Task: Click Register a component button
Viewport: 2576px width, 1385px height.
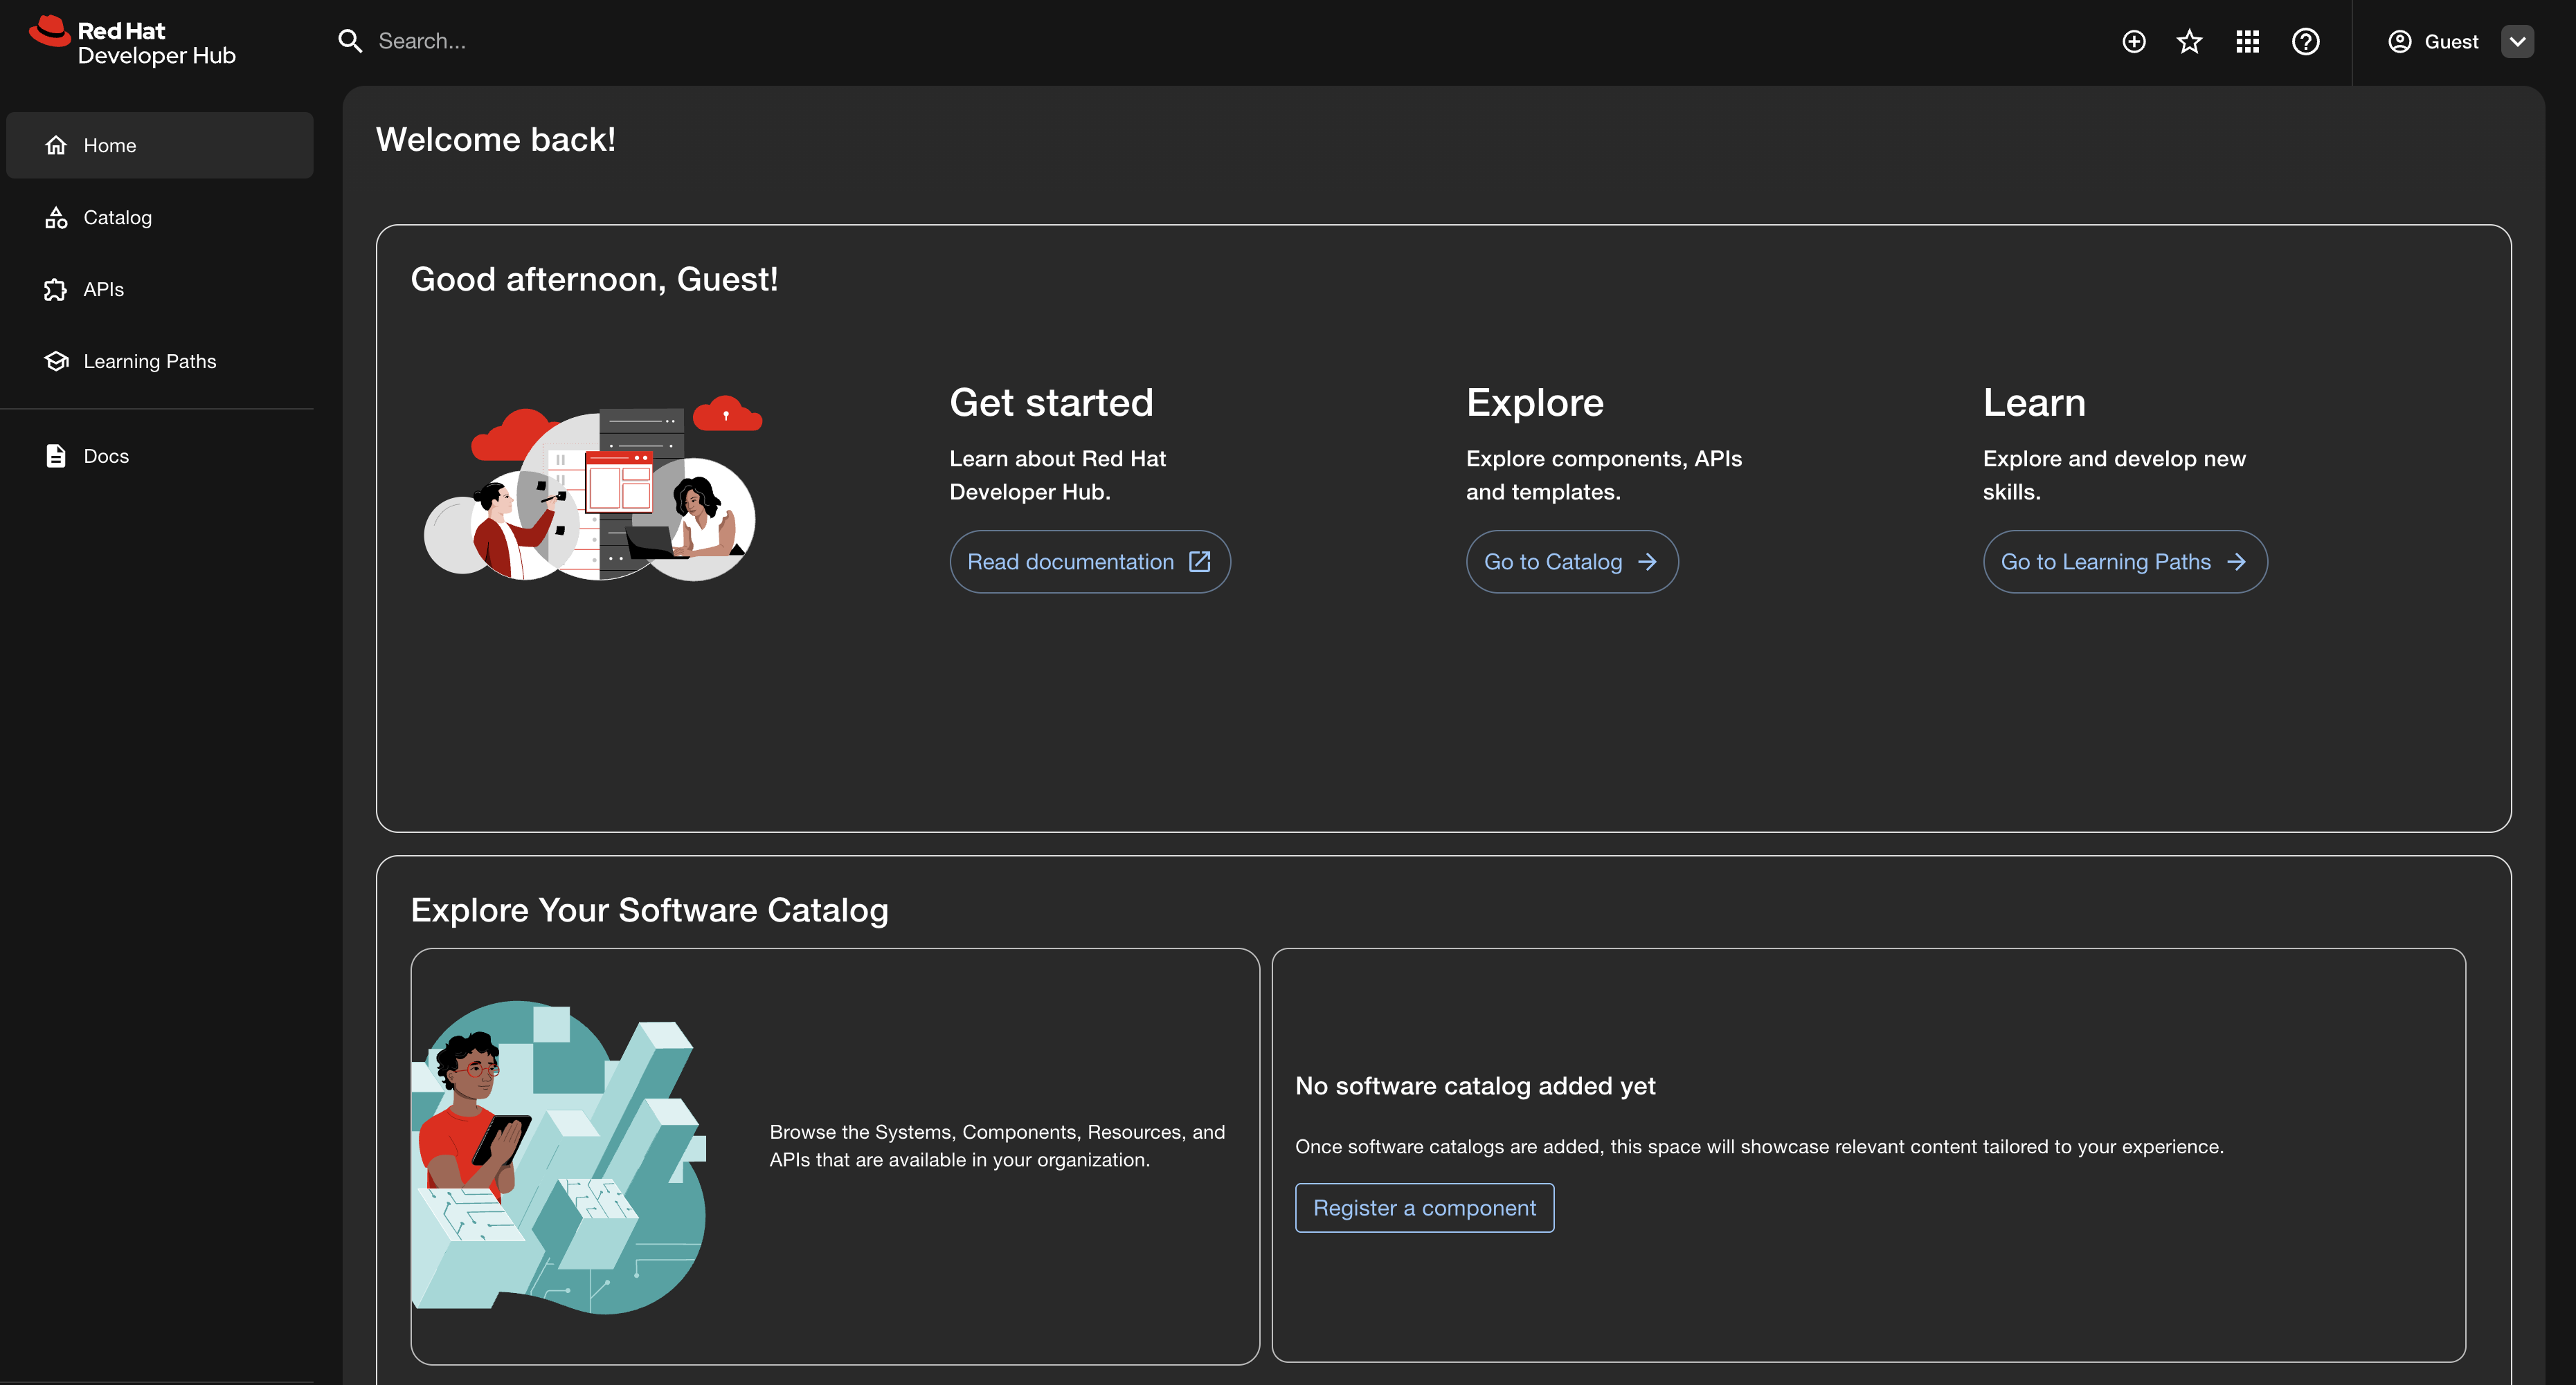Action: tap(1424, 1207)
